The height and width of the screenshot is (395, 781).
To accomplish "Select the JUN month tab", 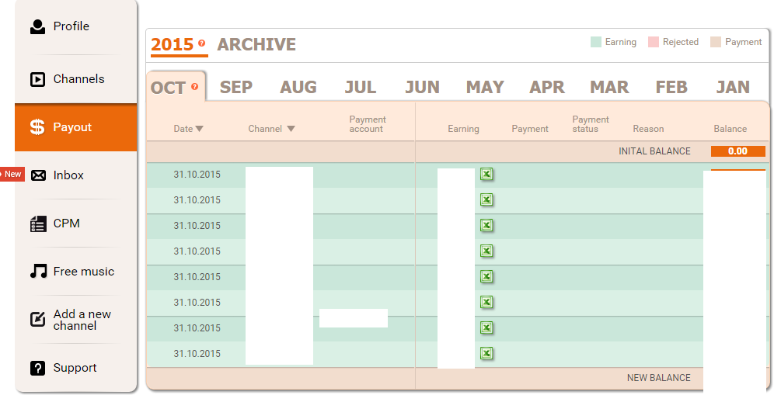I will (x=422, y=87).
